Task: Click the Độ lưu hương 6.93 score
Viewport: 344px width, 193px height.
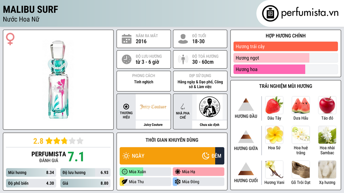Action: (x=85, y=173)
